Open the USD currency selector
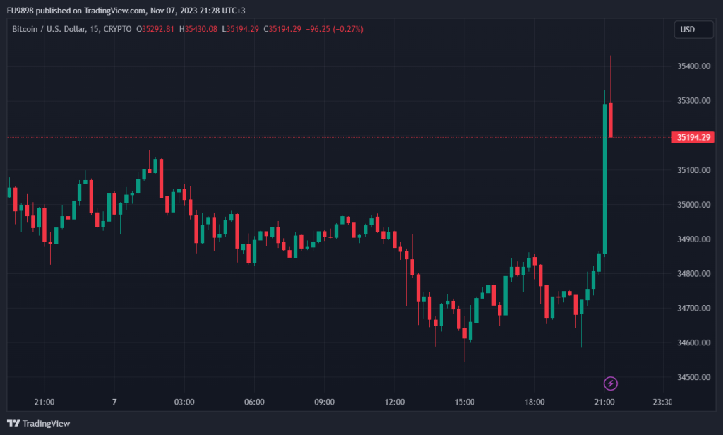723x435 pixels. tap(688, 29)
